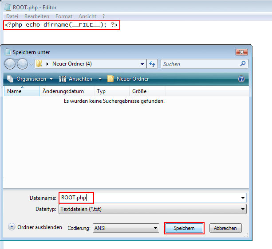Click the Ordner ausblenden label
272x249 pixels.
40,227
